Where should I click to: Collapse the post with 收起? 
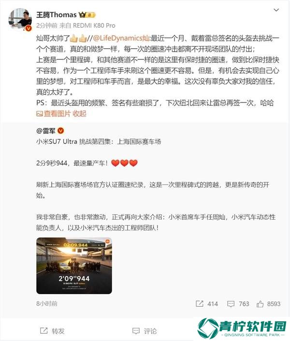79,114
